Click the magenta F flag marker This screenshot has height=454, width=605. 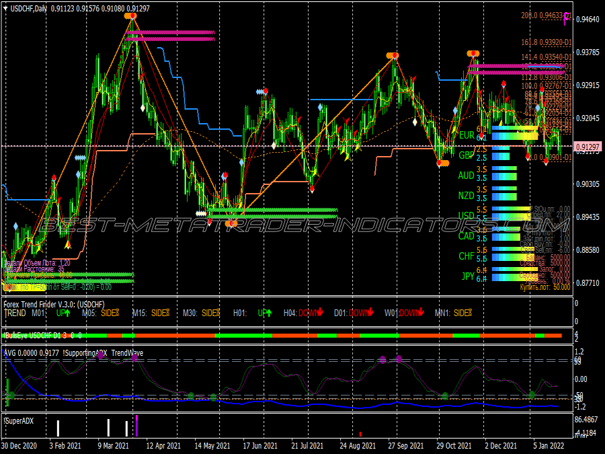click(x=566, y=17)
